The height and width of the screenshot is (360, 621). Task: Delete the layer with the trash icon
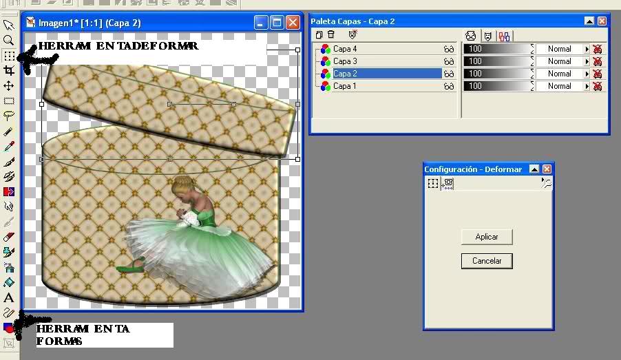click(x=331, y=35)
